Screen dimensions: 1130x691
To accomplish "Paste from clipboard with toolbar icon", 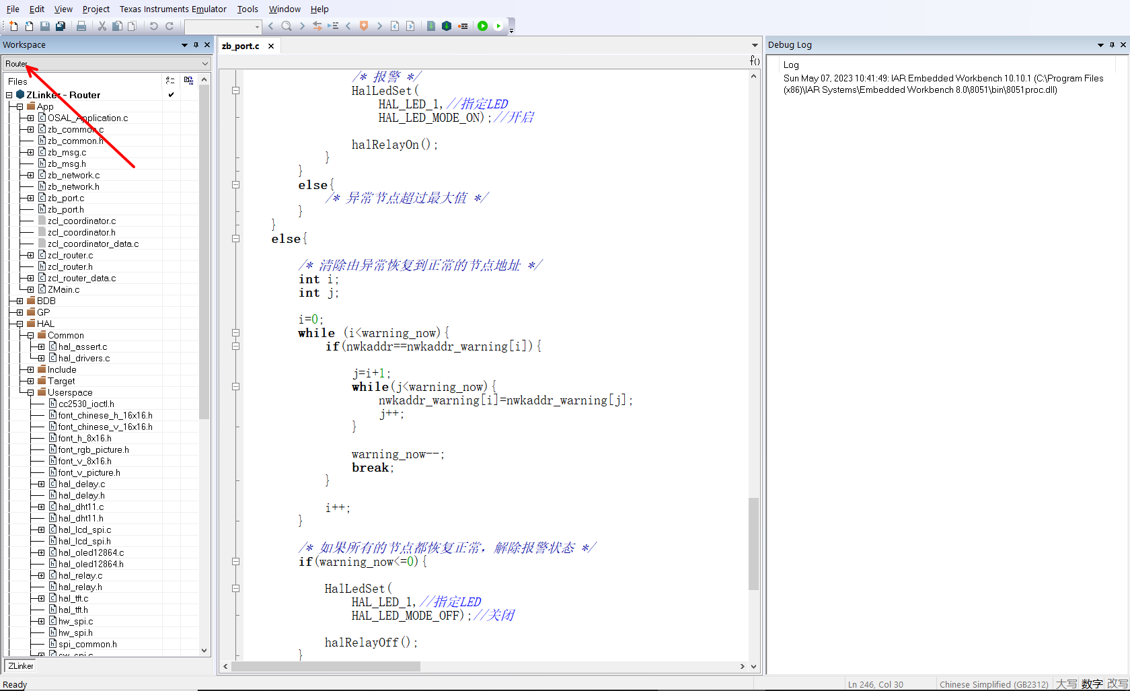I will point(133,26).
